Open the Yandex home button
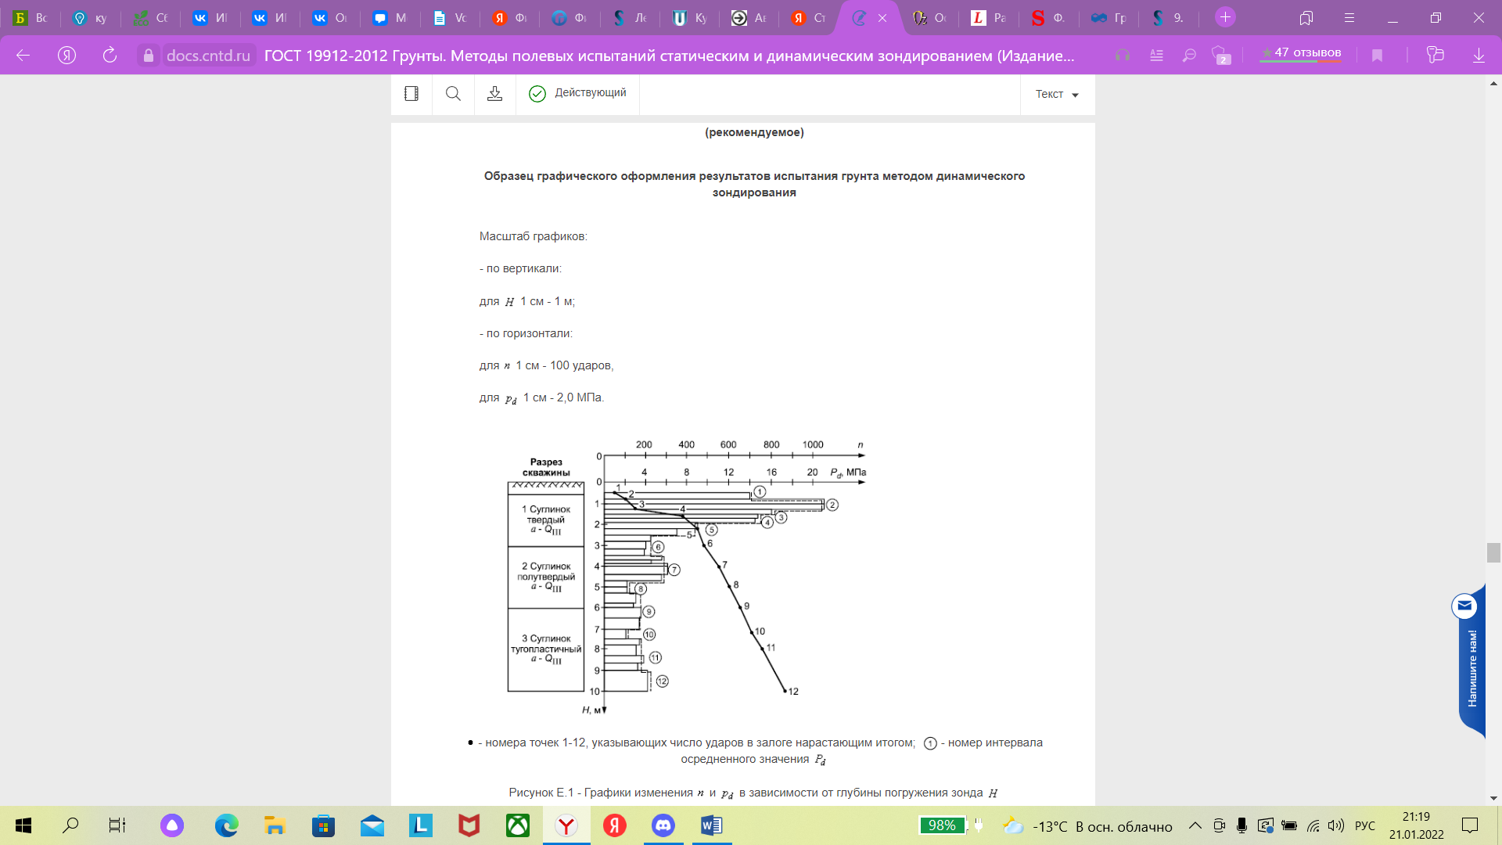The width and height of the screenshot is (1502, 845). point(67,56)
